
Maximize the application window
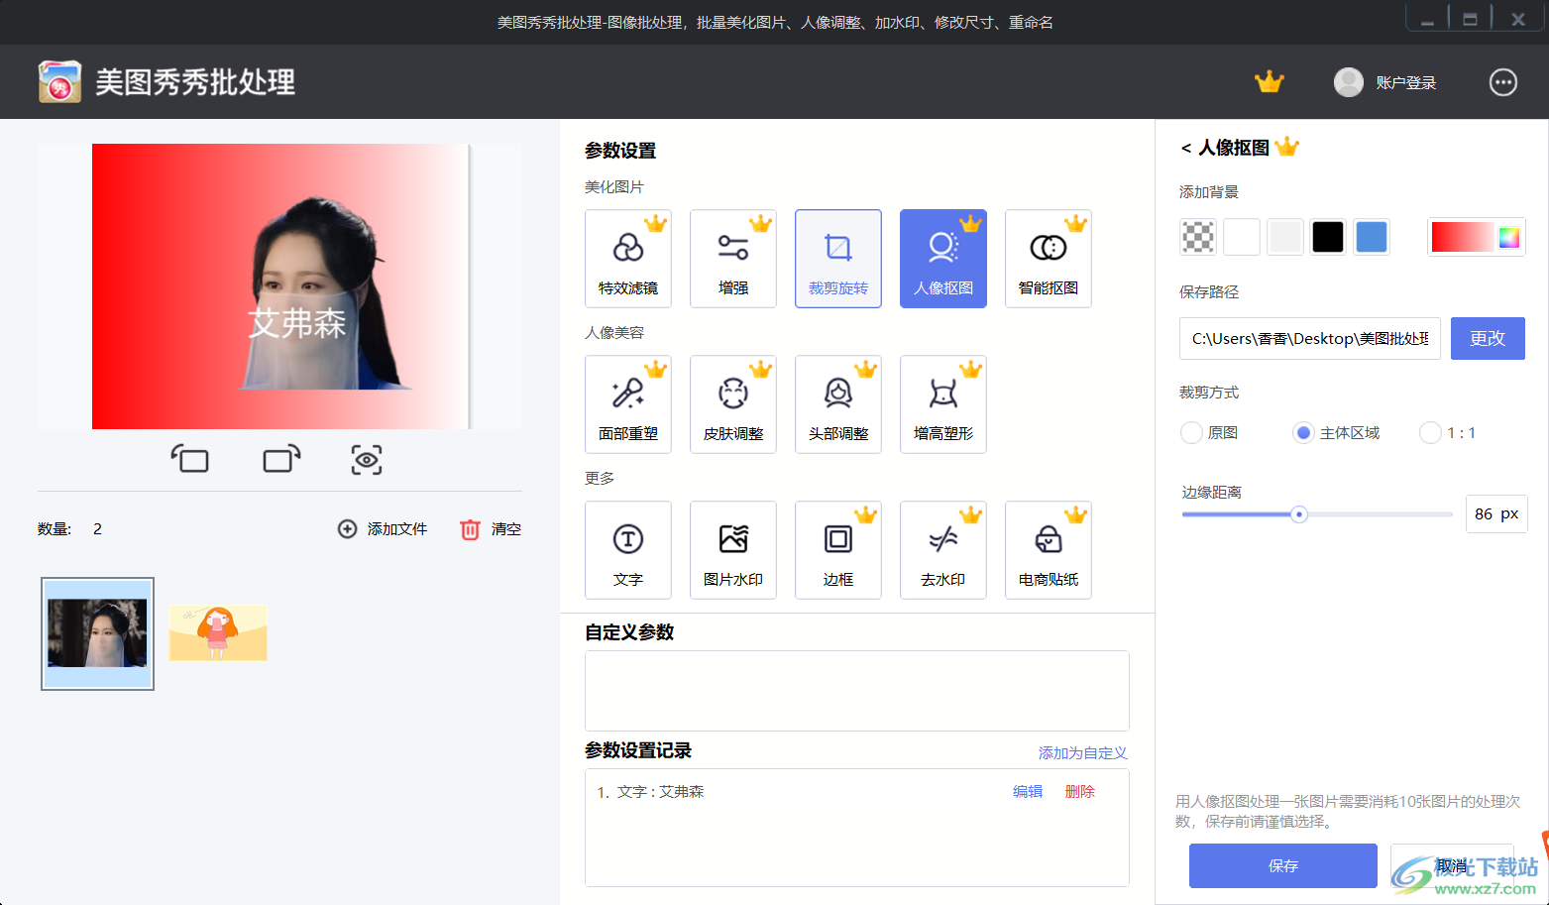[1471, 19]
